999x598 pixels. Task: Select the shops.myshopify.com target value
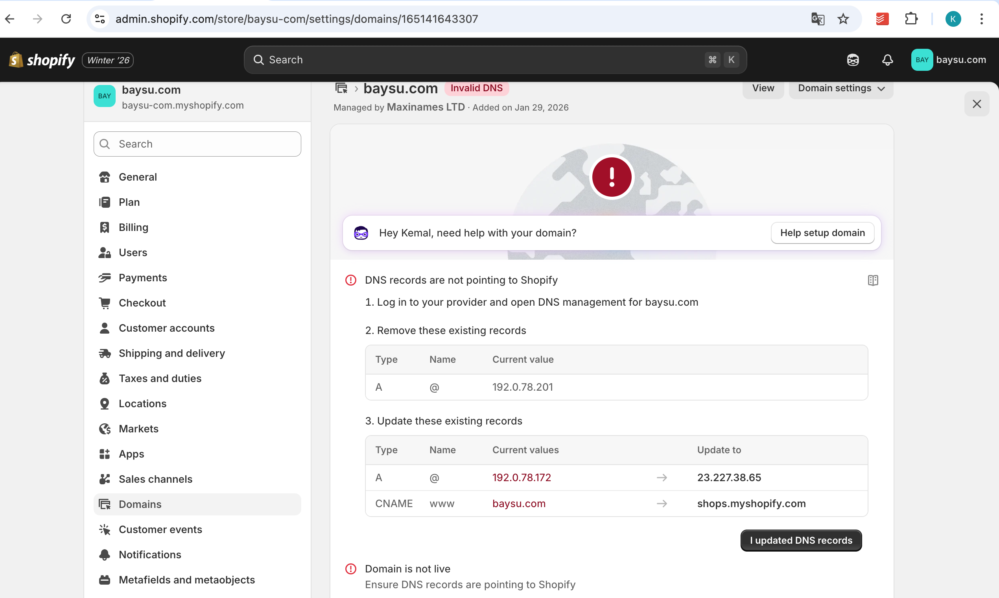click(x=752, y=504)
